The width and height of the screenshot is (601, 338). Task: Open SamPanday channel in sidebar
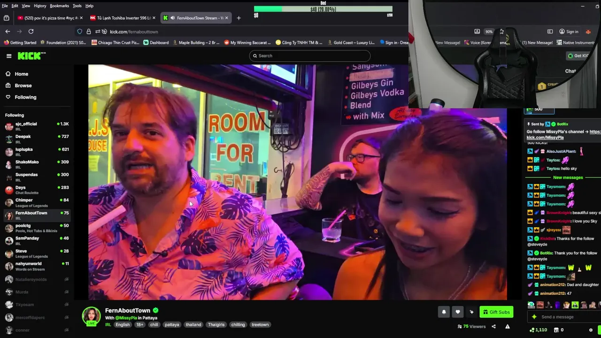[x=37, y=240]
